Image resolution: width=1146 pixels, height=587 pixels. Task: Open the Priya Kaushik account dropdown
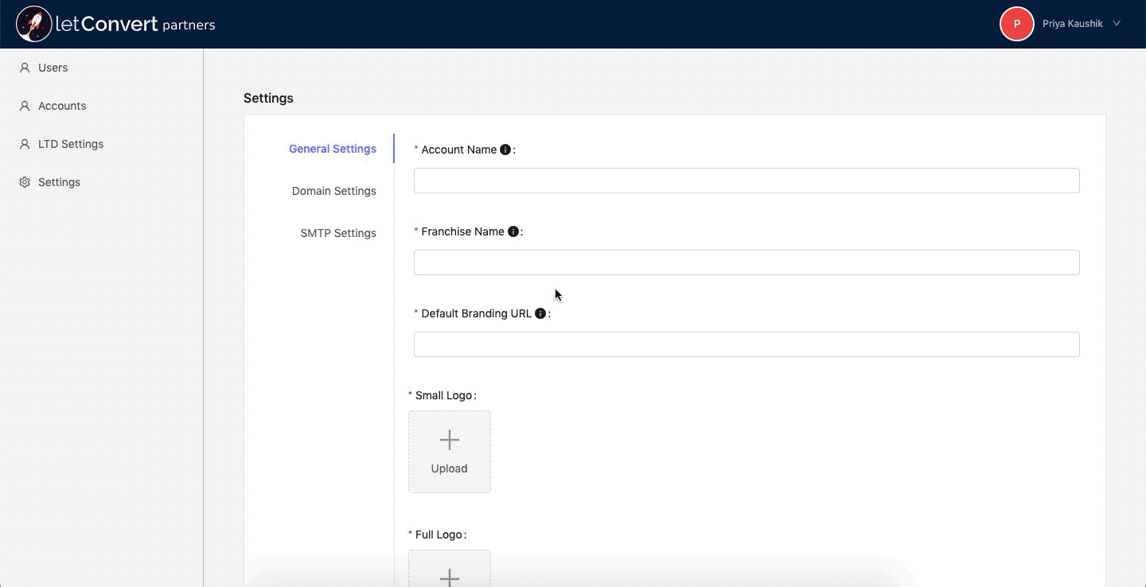coord(1072,24)
